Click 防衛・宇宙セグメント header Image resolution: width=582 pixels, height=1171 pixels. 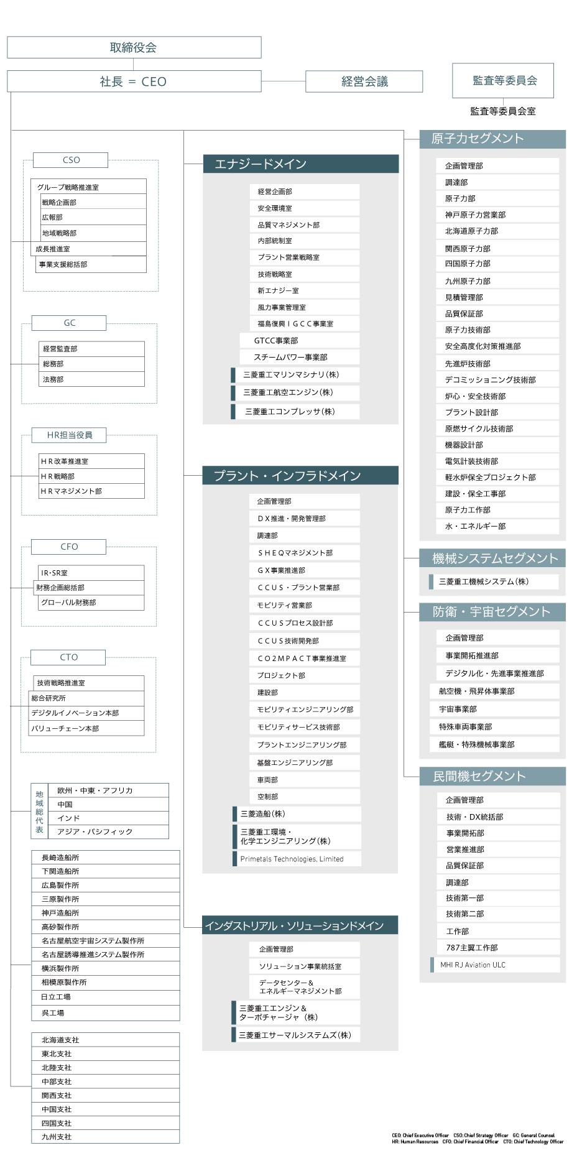(x=492, y=612)
